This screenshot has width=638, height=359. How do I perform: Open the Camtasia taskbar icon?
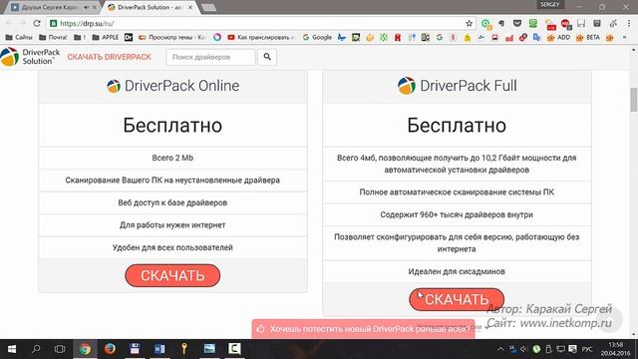234,349
